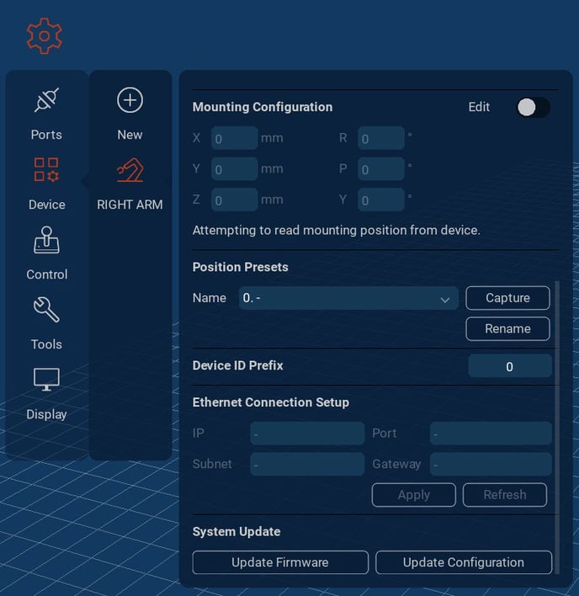Click the Refresh button
Screen dimensions: 579x596
pos(505,495)
